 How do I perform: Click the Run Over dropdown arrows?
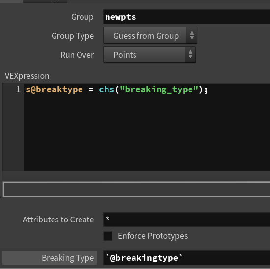click(190, 55)
